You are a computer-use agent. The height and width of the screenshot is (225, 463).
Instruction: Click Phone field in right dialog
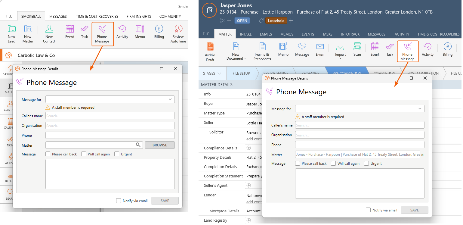360,145
